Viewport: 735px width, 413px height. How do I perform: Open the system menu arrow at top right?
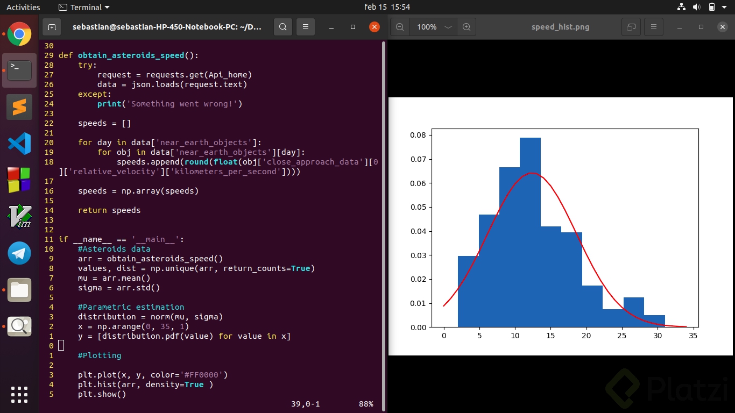point(725,7)
